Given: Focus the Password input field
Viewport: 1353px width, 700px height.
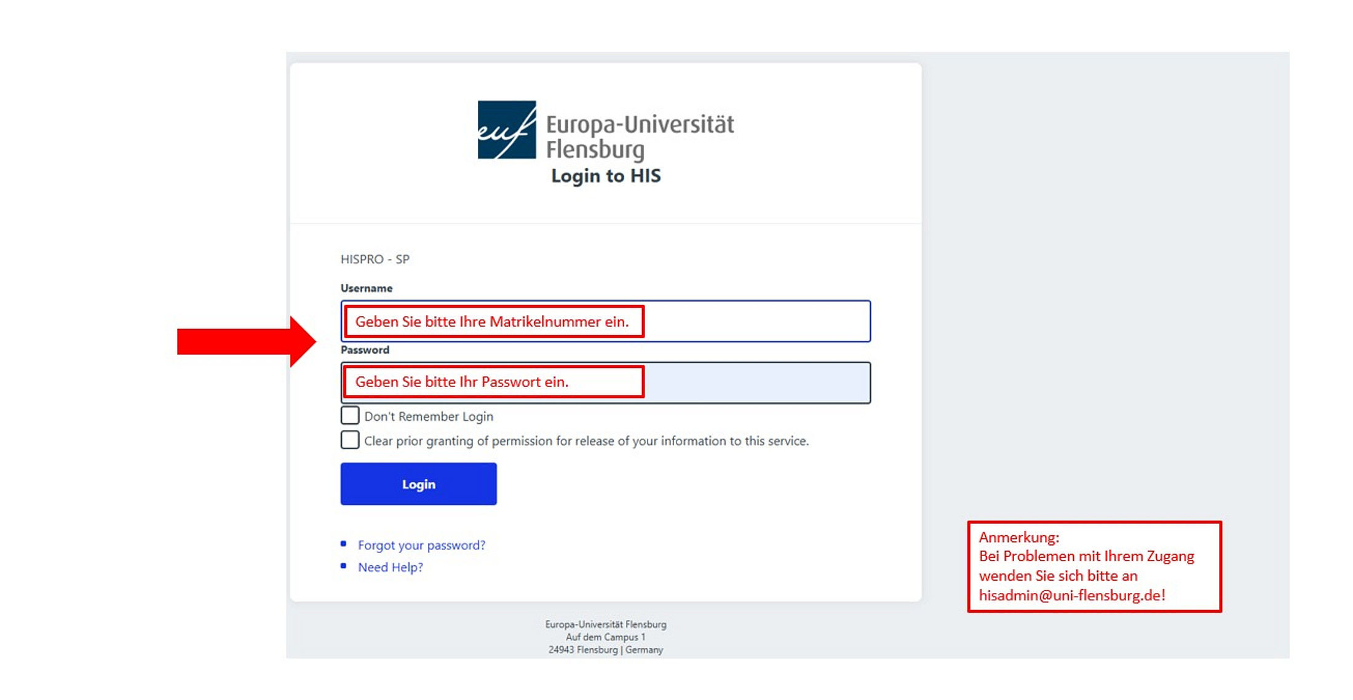Looking at the screenshot, I should (x=606, y=383).
